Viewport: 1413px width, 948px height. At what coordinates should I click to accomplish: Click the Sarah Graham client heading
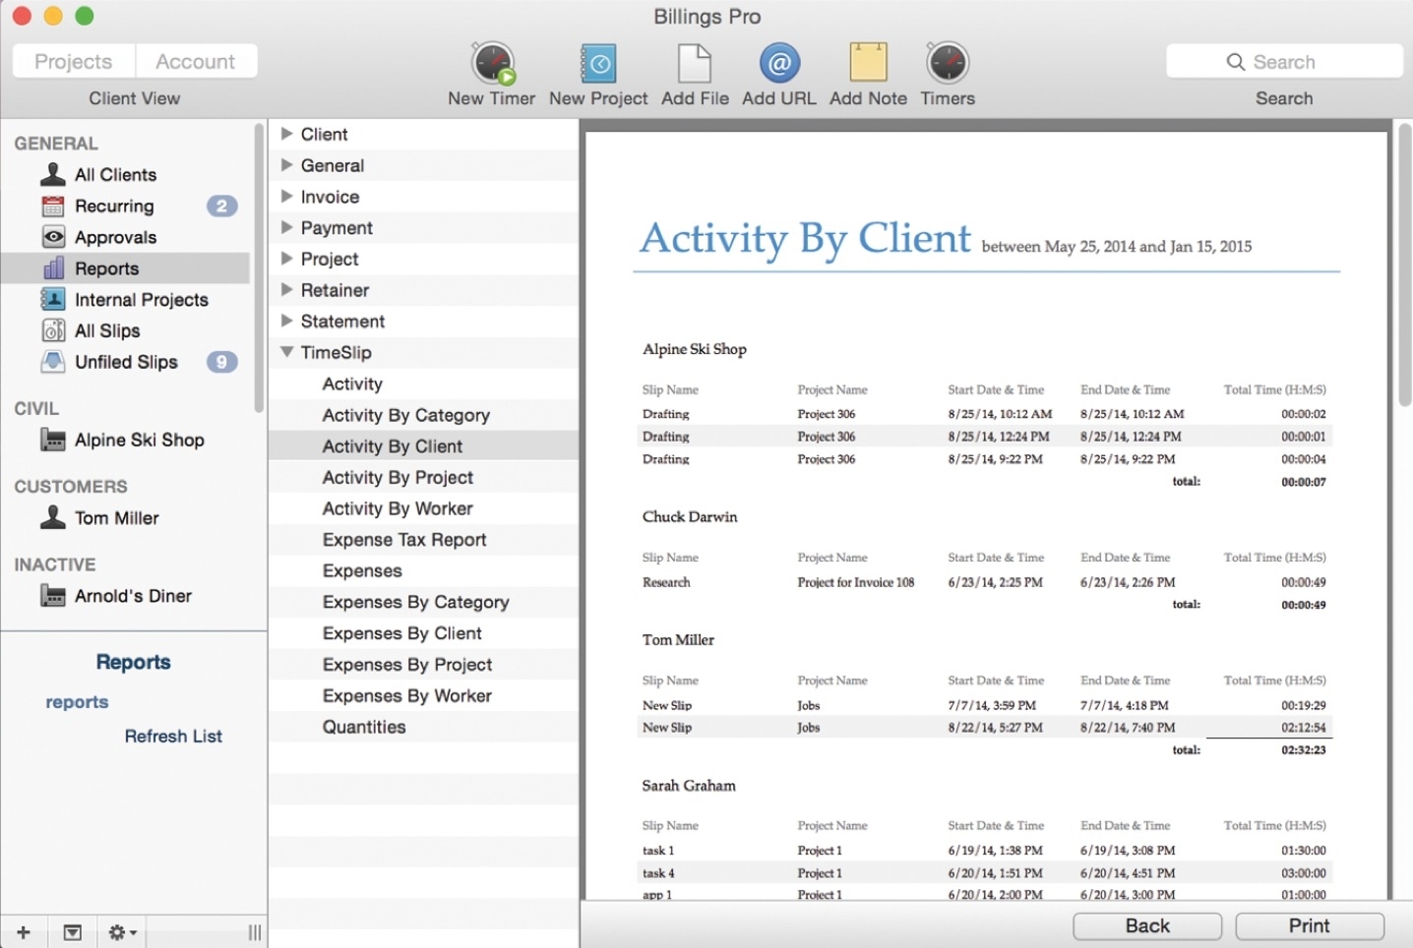689,785
